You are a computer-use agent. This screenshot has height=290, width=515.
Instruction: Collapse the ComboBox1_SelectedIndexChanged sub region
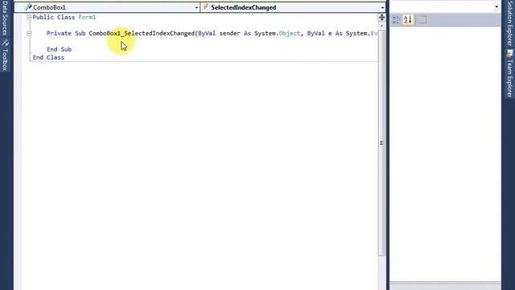29,33
